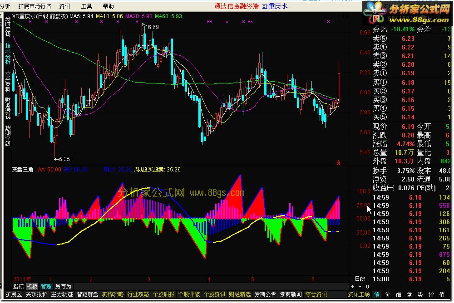Click the red $ marker at chart bottom

[x=339, y=163]
